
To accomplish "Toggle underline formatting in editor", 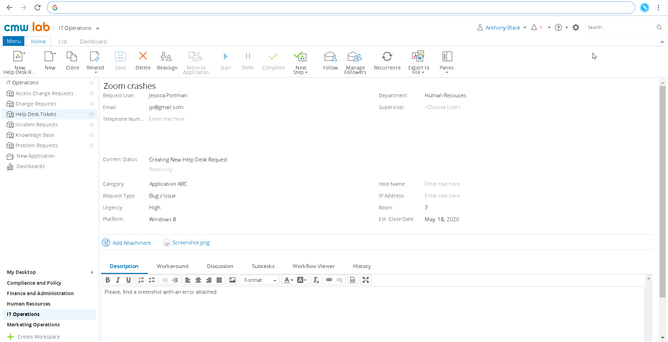I will coord(128,280).
